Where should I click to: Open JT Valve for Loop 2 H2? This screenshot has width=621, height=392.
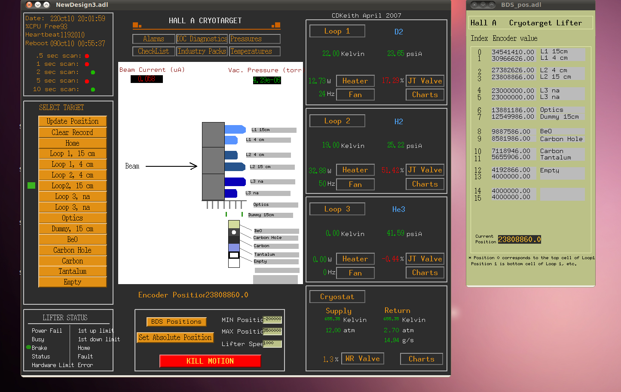point(425,170)
